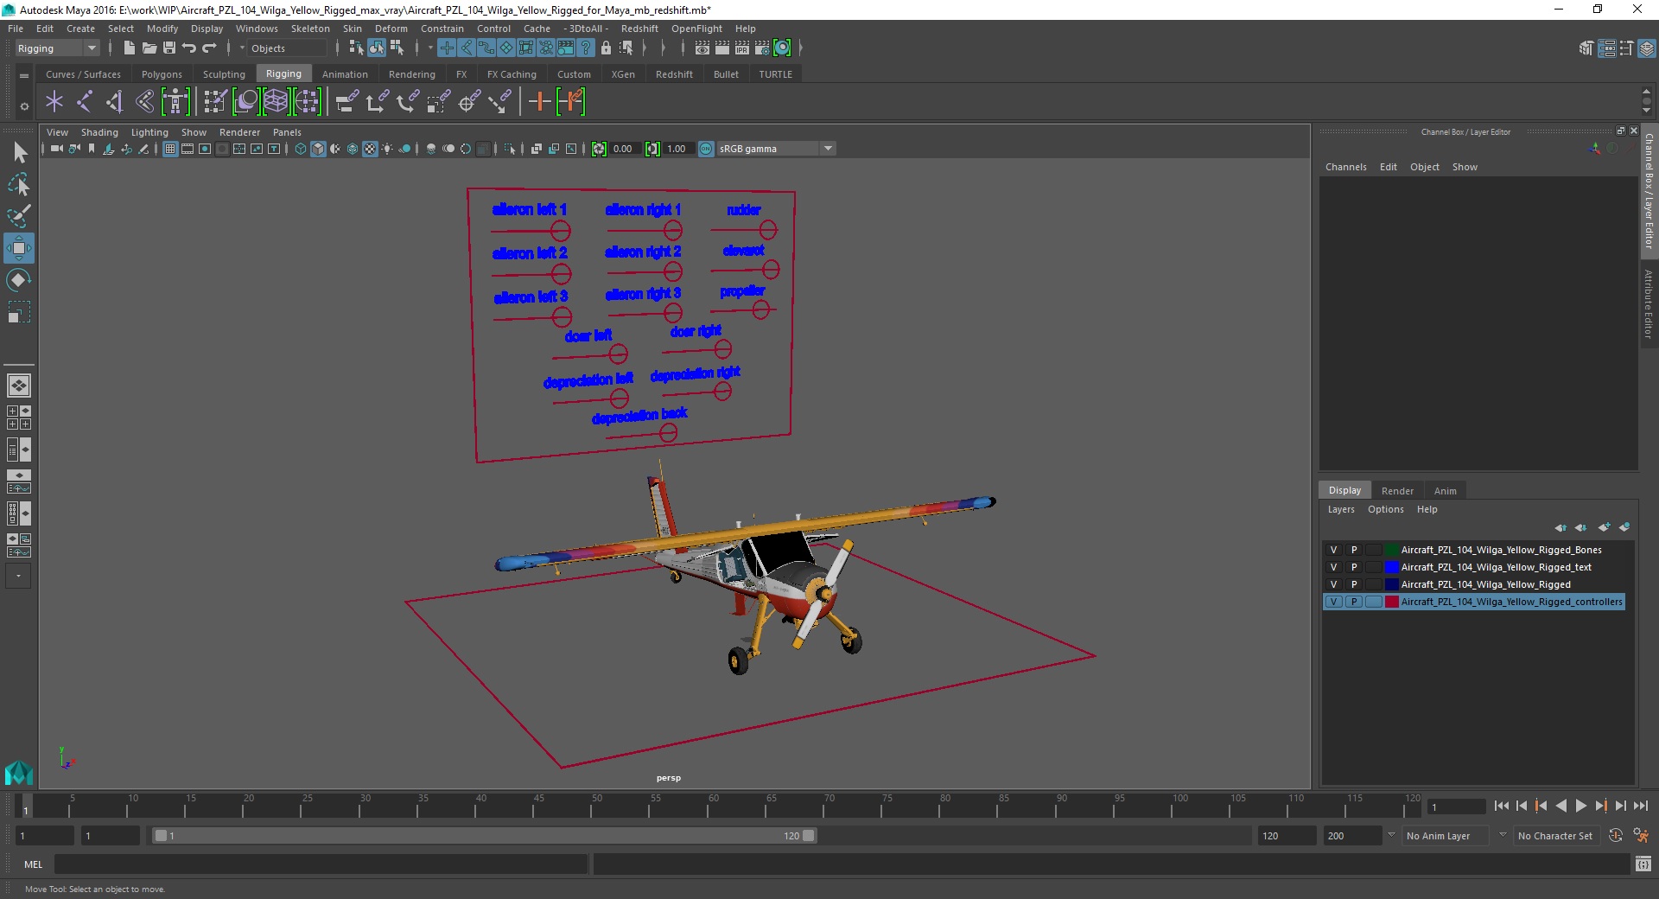Open the Channels menu in Channel Box
1659x899 pixels.
(x=1345, y=167)
